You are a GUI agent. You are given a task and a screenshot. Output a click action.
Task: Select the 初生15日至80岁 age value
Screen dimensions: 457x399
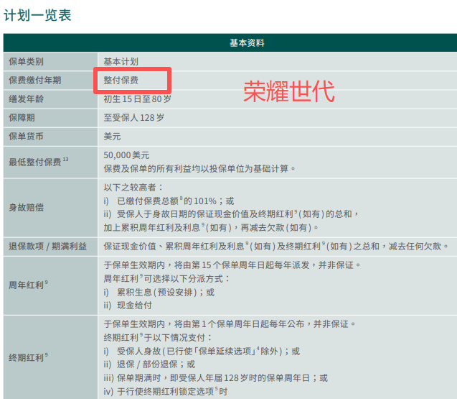click(138, 98)
